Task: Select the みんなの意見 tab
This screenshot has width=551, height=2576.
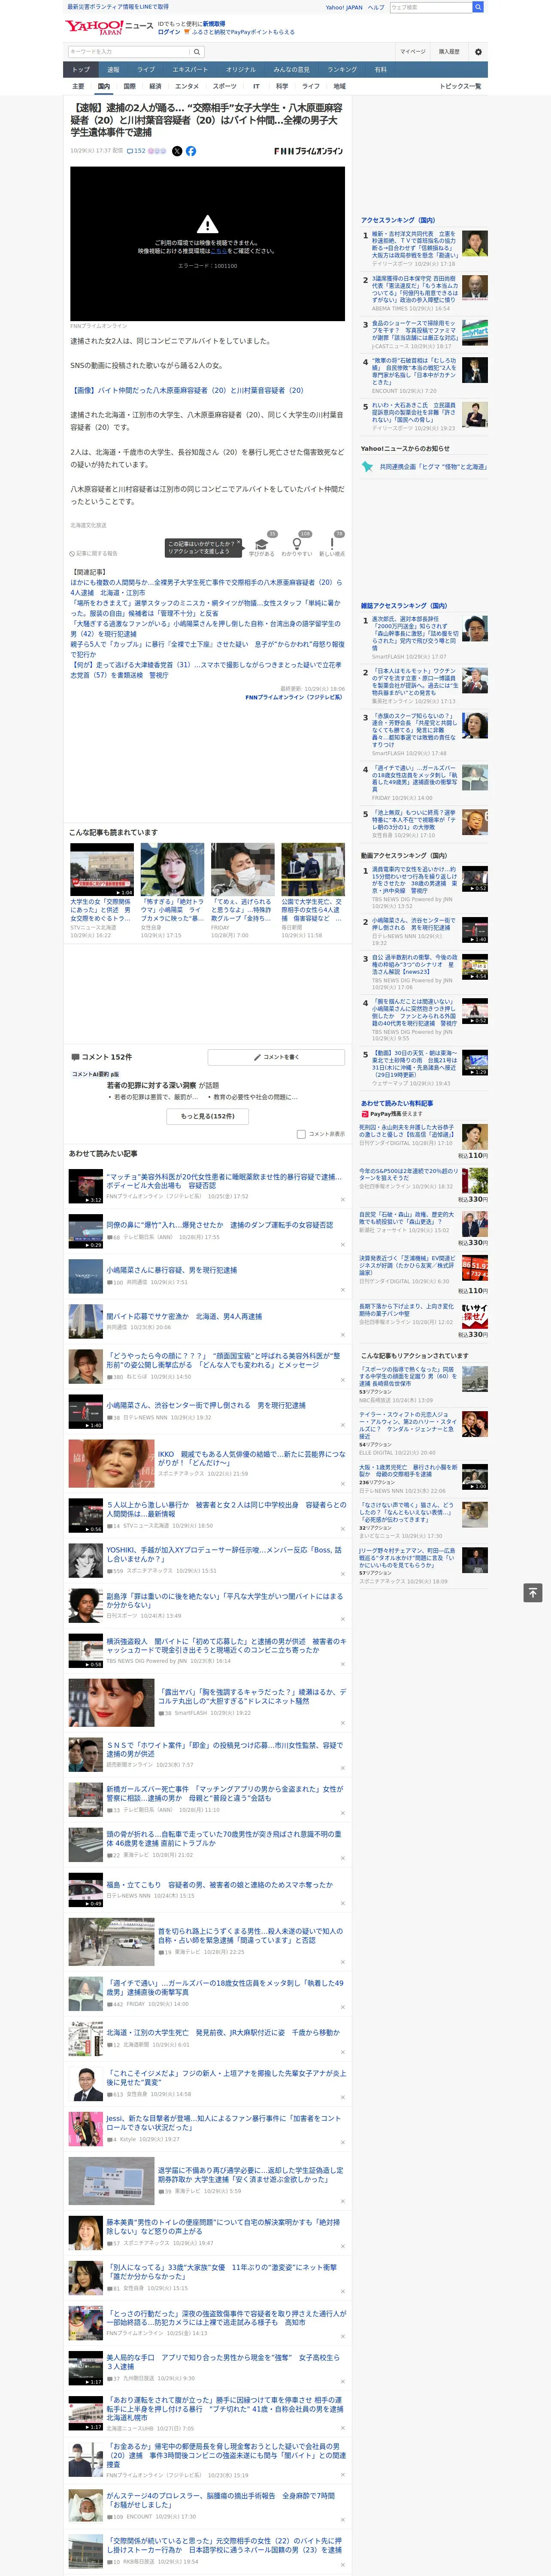Action: 292,69
